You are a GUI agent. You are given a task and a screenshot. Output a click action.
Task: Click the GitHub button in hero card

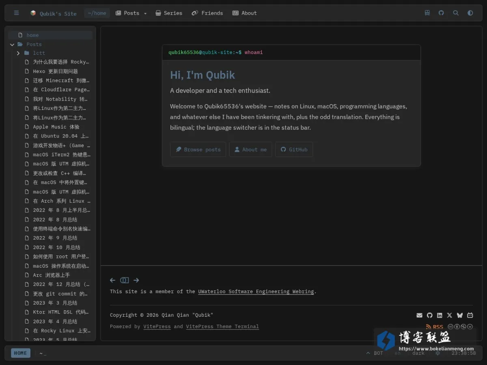pyautogui.click(x=294, y=149)
